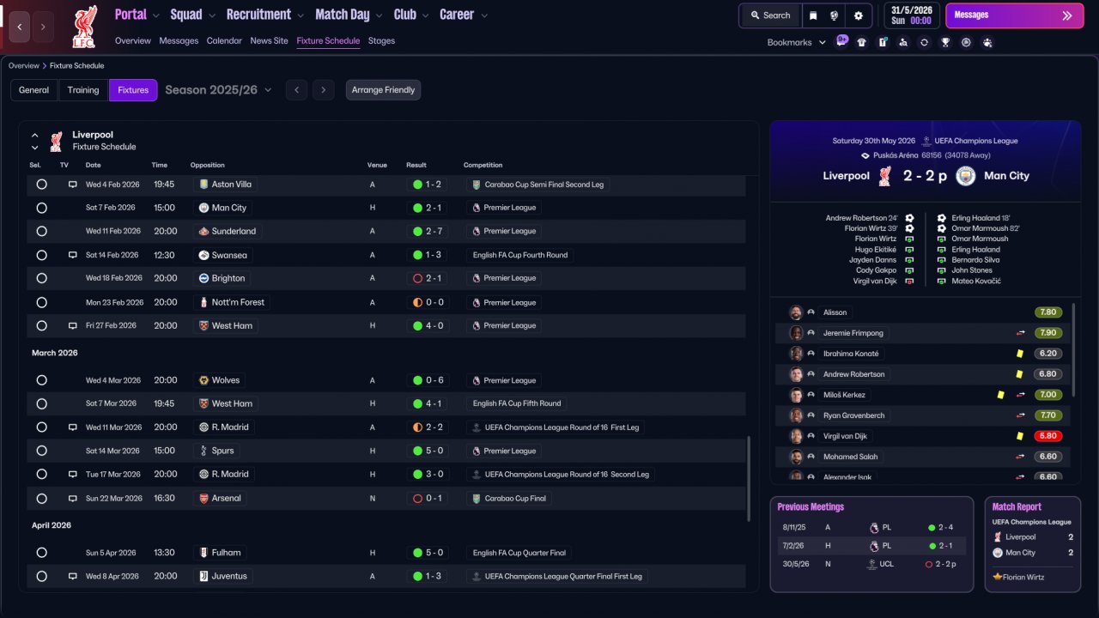Select the Sunderland fixture radio button
The height and width of the screenshot is (618, 1099).
pyautogui.click(x=41, y=232)
